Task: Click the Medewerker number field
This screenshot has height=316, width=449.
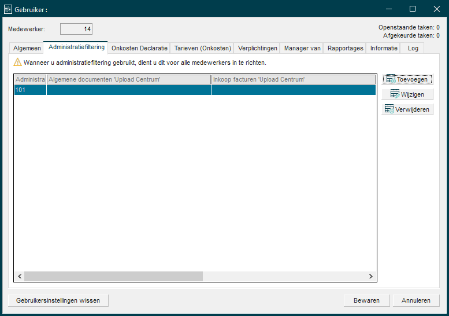Action: point(76,29)
